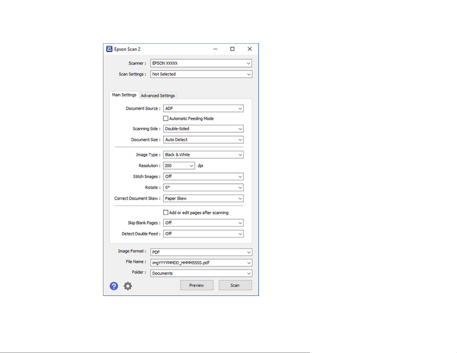Open the Rotate dropdown

pos(203,188)
